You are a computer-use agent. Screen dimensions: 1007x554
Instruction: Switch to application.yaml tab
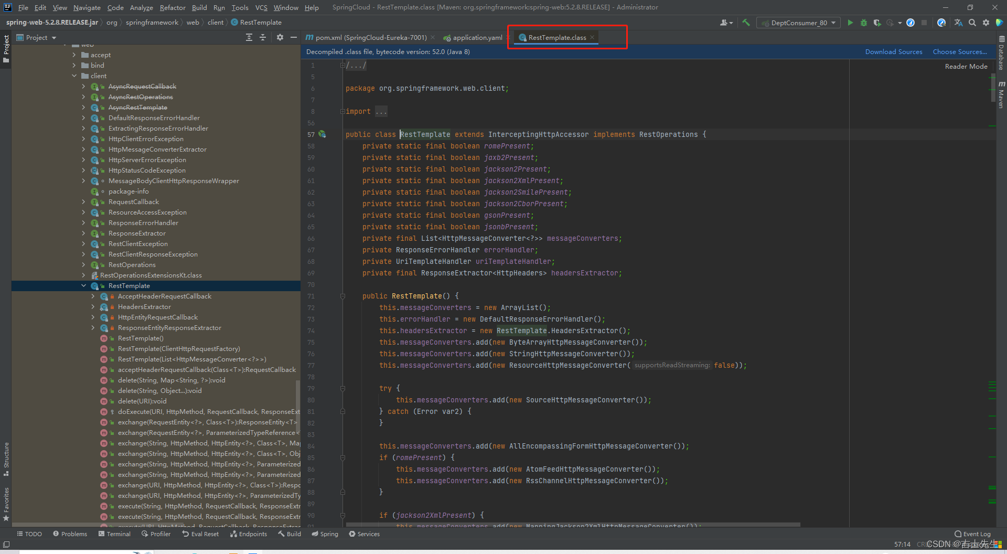pos(477,38)
